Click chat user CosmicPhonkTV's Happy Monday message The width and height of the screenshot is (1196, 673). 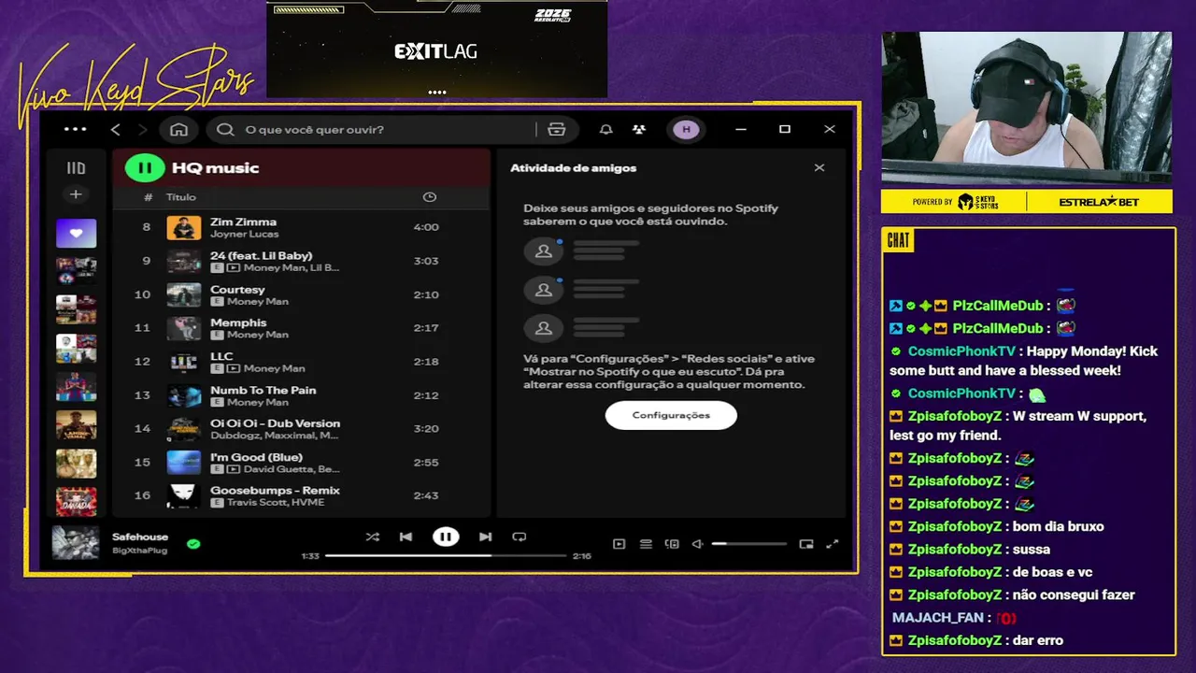click(x=1024, y=361)
